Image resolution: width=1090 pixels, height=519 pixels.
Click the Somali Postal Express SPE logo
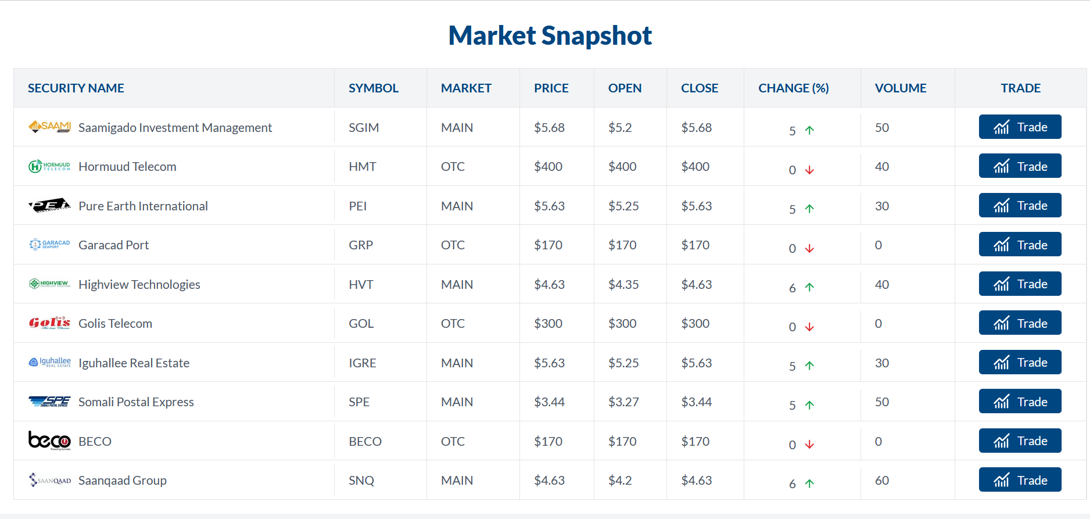(x=49, y=402)
